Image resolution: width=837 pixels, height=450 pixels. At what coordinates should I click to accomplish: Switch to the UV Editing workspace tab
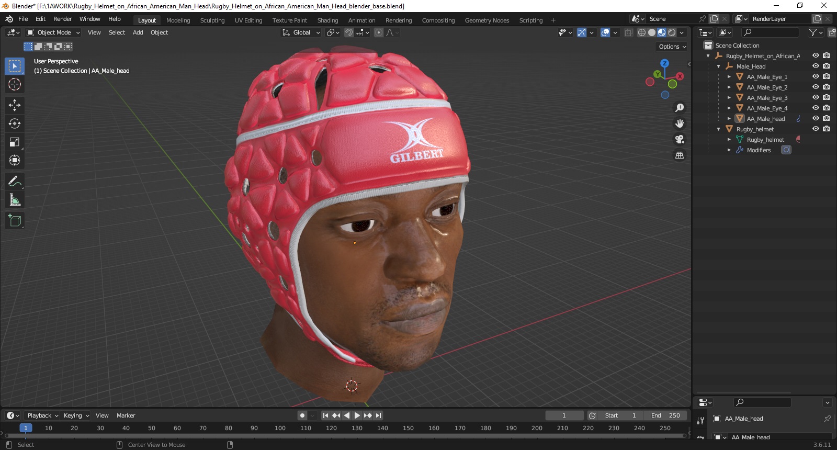point(248,20)
